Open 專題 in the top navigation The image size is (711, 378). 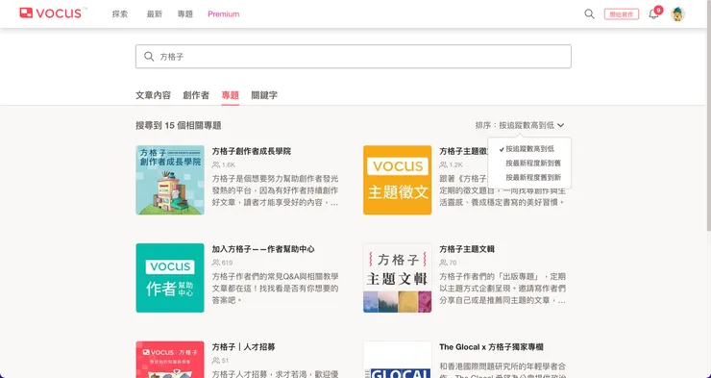pos(185,14)
